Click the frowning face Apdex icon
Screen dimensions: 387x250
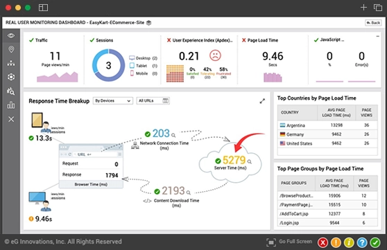(215, 55)
